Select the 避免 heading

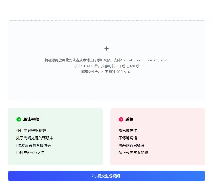click(129, 119)
